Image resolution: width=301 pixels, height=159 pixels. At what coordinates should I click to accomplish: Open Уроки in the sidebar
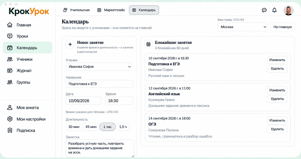click(27, 36)
